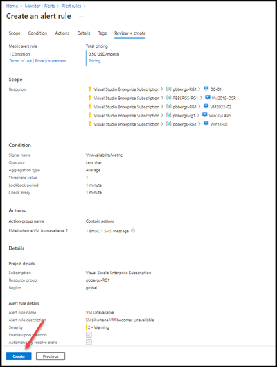Click '1 Email, 1 SMS message' text

pyautogui.click(x=107, y=231)
